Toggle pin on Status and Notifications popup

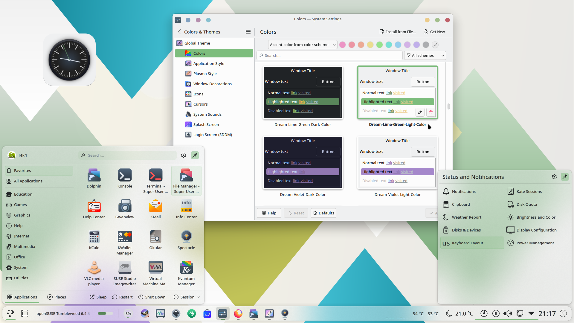click(x=565, y=177)
